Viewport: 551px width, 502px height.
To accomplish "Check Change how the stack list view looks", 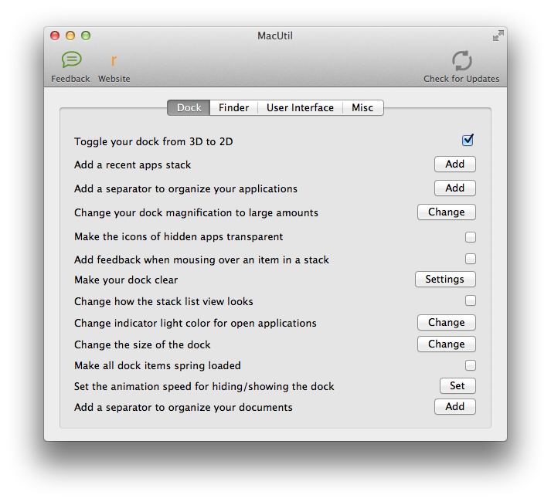I will (470, 300).
